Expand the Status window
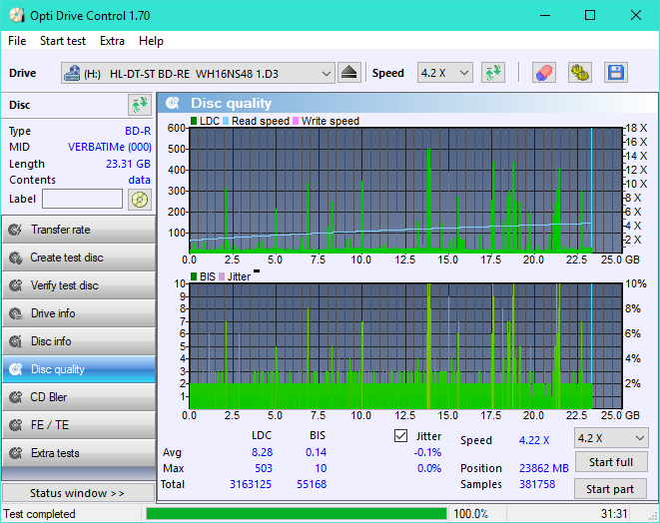This screenshot has width=660, height=523. pos(79,493)
